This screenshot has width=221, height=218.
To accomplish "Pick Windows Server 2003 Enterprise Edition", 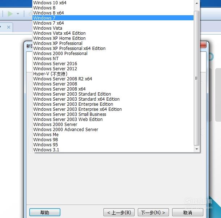I will tap(113, 104).
